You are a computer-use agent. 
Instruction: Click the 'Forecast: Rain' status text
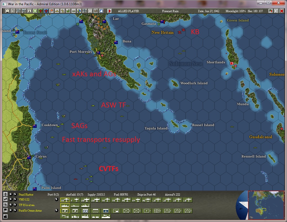click(x=170, y=11)
